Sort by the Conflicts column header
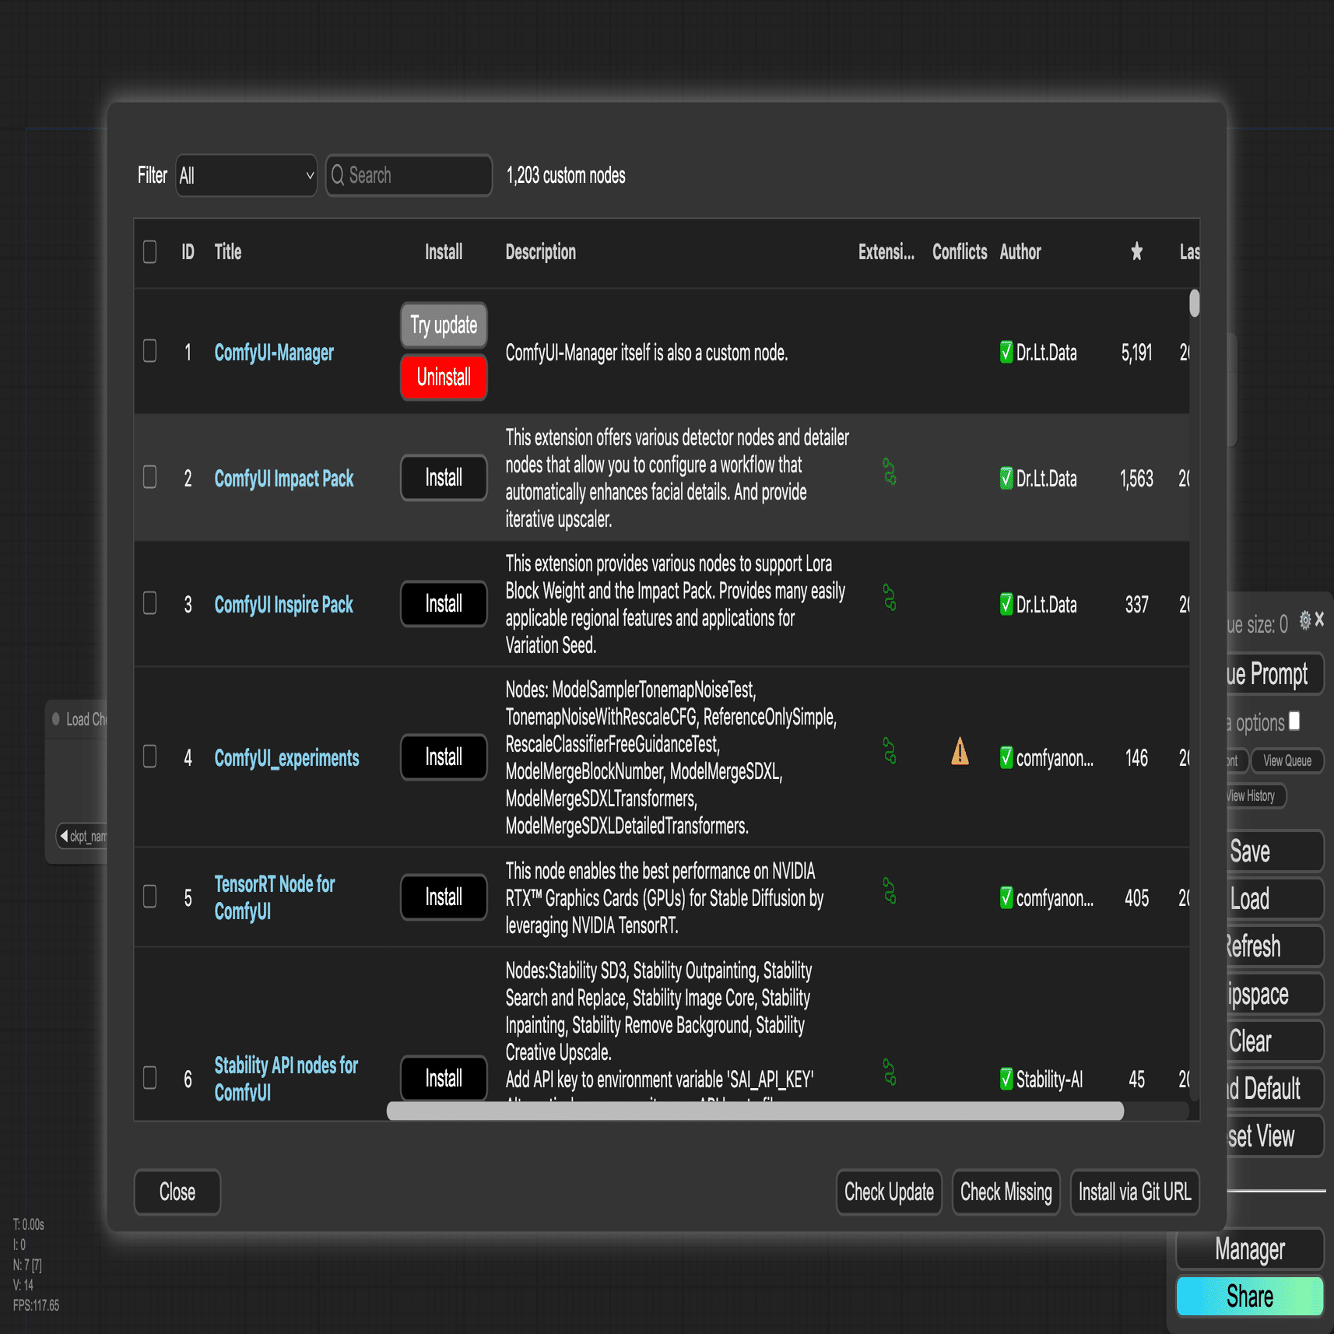1334x1334 pixels. [x=960, y=252]
